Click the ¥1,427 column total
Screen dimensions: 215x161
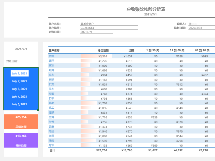pos(153,150)
